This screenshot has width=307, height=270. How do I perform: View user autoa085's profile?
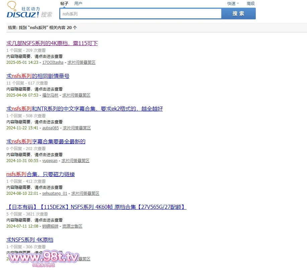pyautogui.click(x=50, y=128)
